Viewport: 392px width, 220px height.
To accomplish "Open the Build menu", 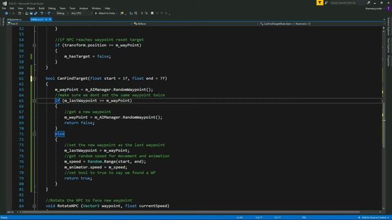I will click(42, 8).
